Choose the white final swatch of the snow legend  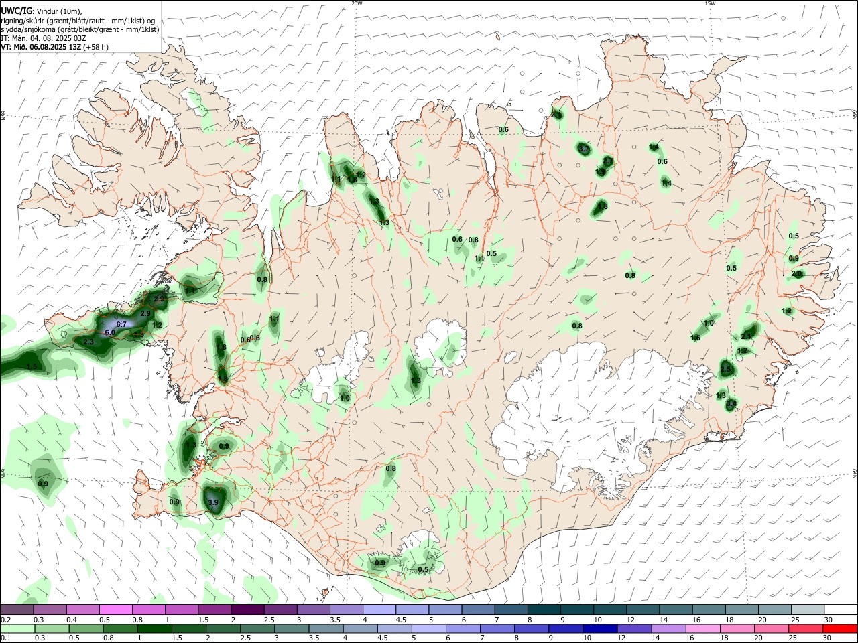coord(841,610)
